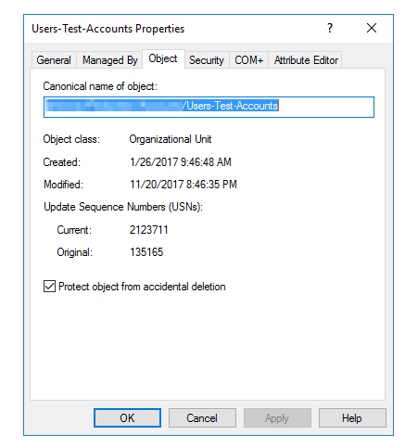This screenshot has height=448, width=418.
Task: Click the Organizational Unit object class value
Action: [171, 139]
